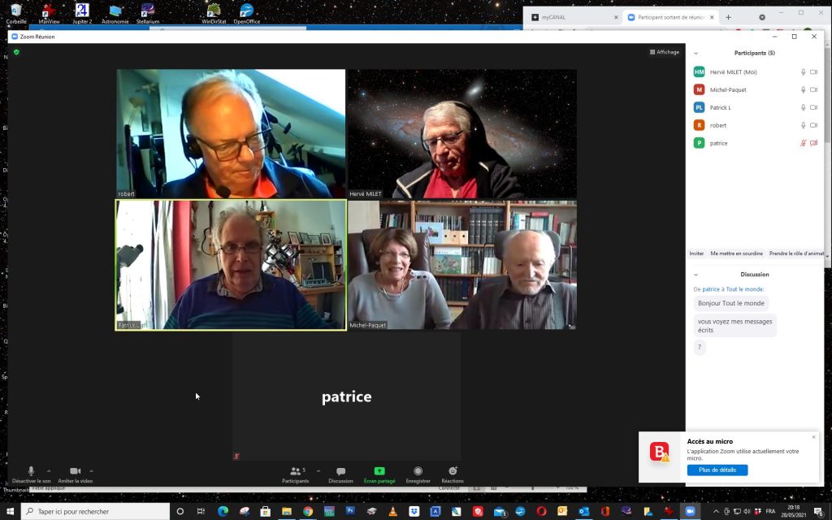
Task: Mute Michel-Paquet's microphone in participant list
Action: click(804, 89)
